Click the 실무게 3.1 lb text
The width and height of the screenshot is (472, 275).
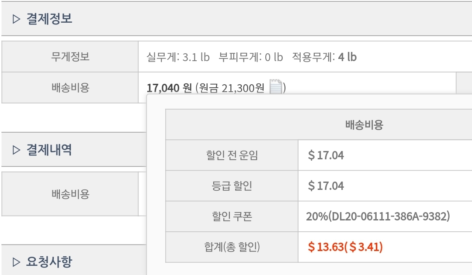(178, 57)
